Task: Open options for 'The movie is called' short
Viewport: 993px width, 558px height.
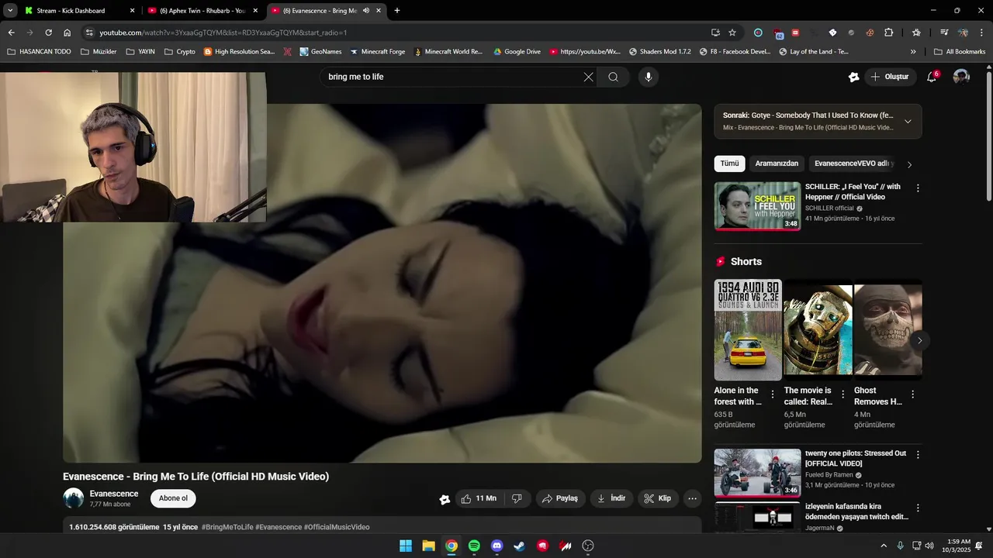Action: [x=842, y=394]
